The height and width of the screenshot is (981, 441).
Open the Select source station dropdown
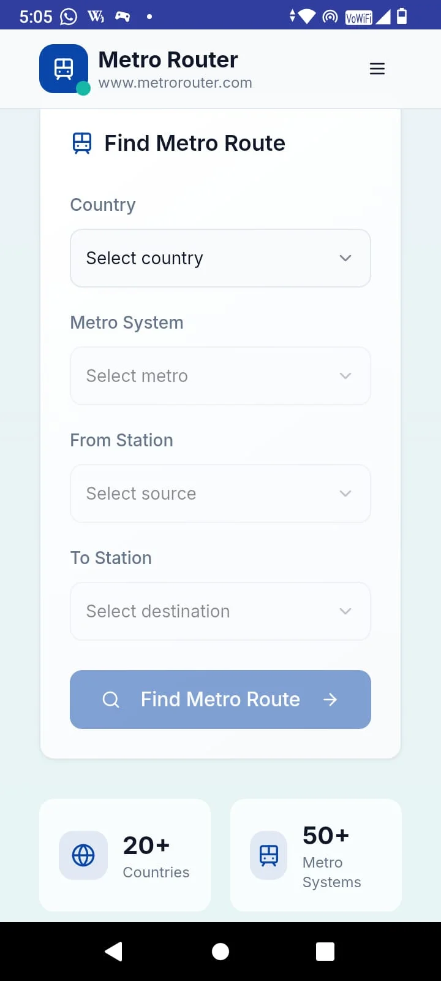(221, 494)
